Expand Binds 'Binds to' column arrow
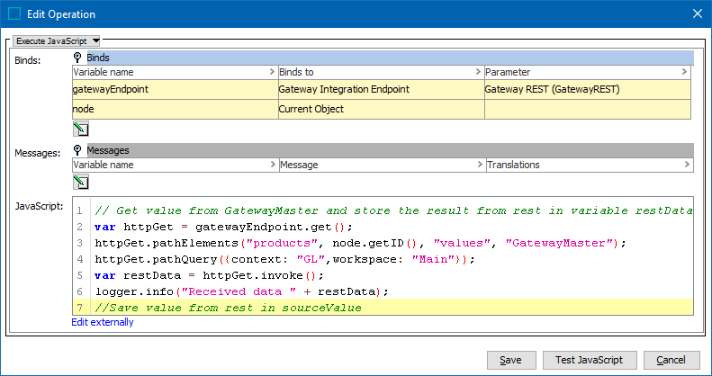Image resolution: width=712 pixels, height=376 pixels. click(477, 72)
